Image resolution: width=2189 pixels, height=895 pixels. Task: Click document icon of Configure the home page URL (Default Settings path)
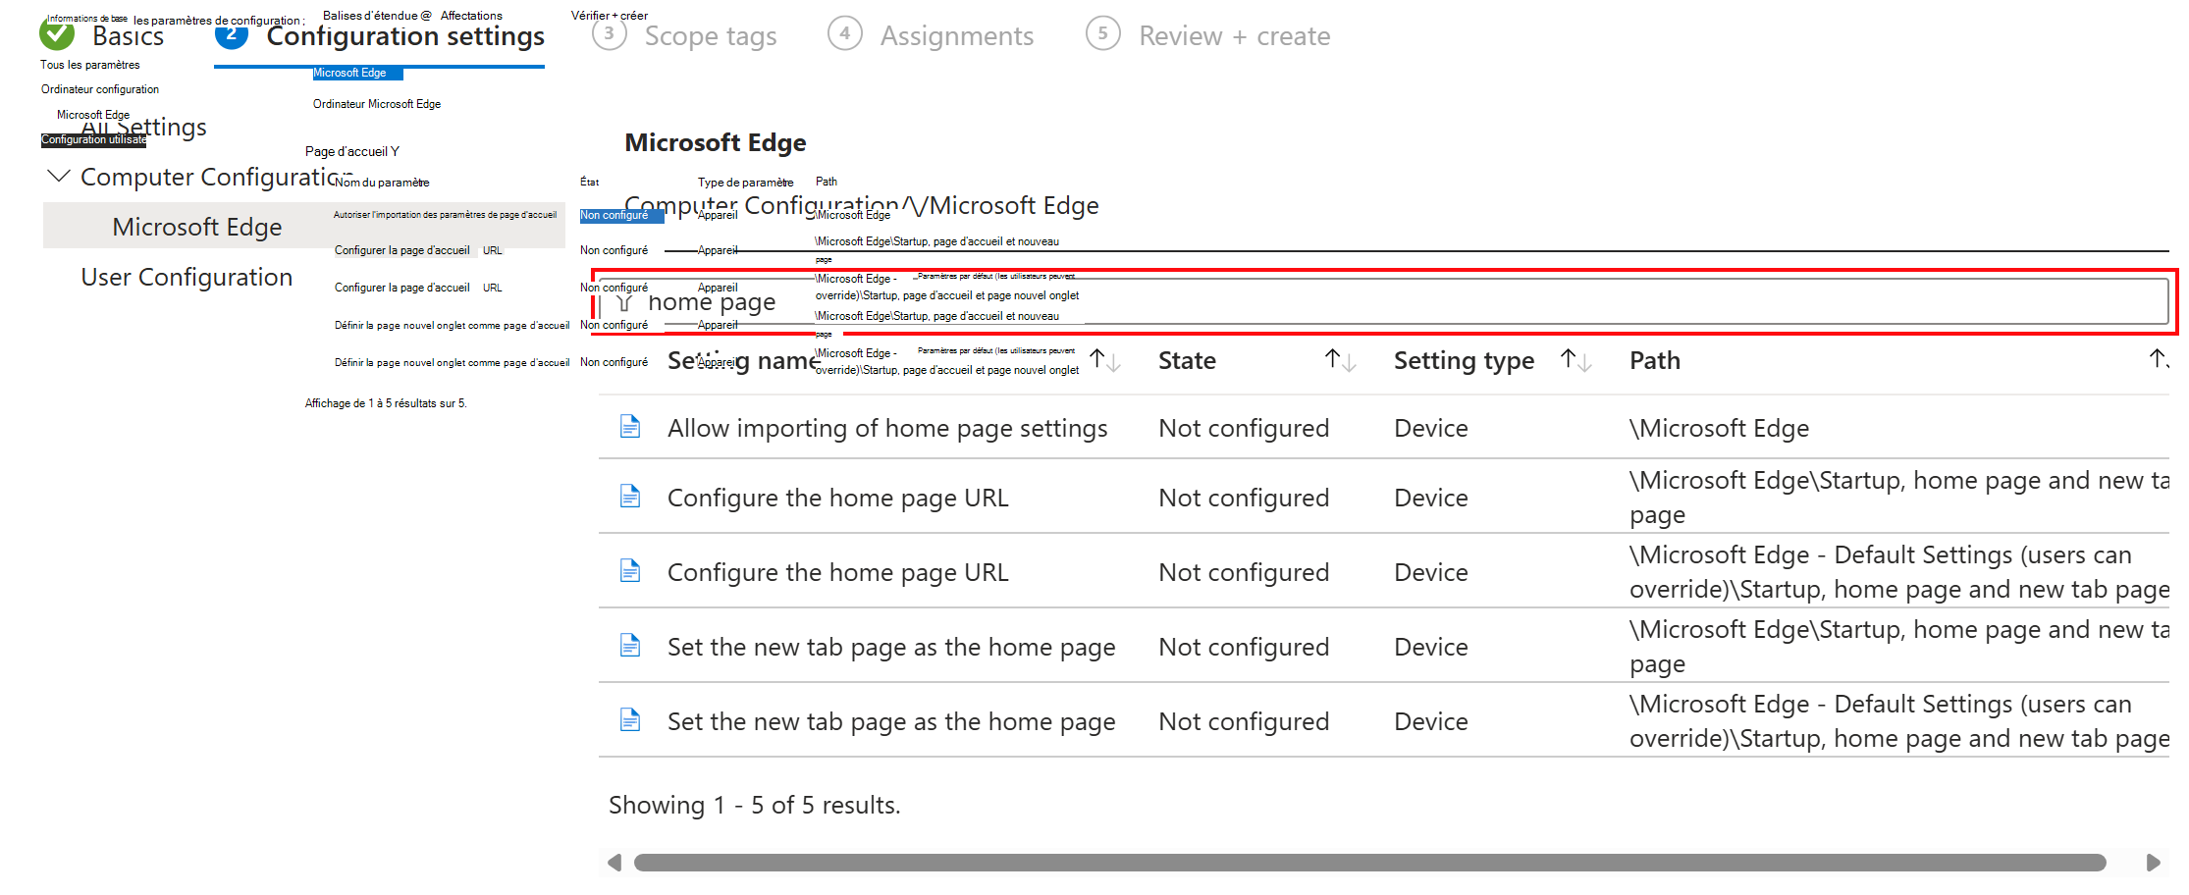point(630,571)
